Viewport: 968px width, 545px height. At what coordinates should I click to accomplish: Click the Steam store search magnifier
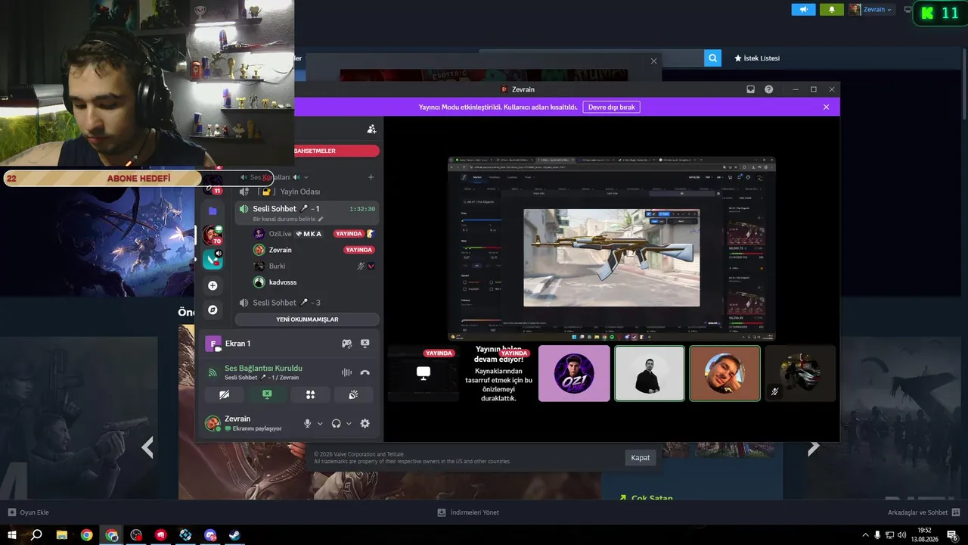(x=712, y=58)
